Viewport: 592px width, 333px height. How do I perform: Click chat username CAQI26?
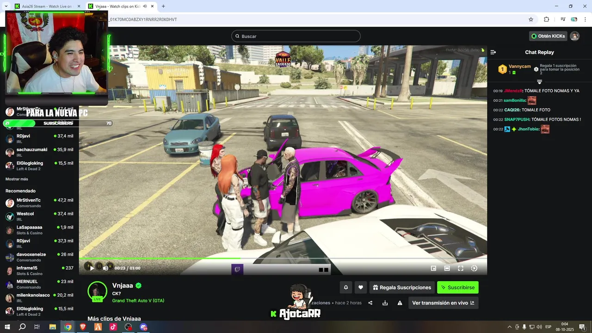[x=512, y=110]
